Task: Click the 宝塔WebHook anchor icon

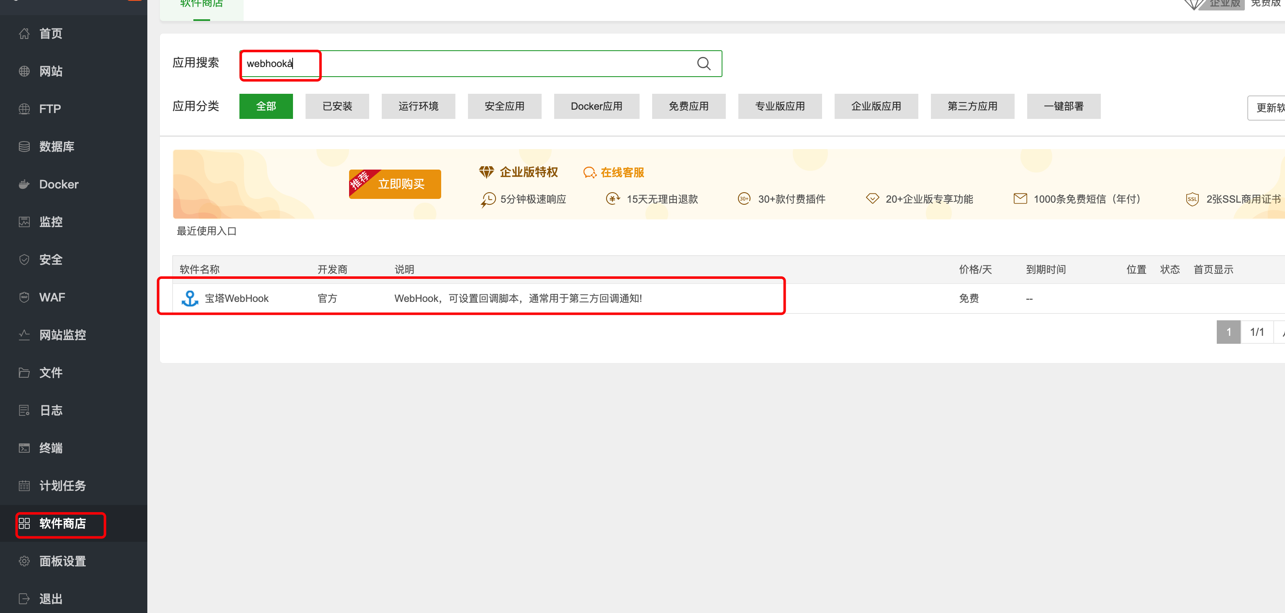Action: (190, 298)
